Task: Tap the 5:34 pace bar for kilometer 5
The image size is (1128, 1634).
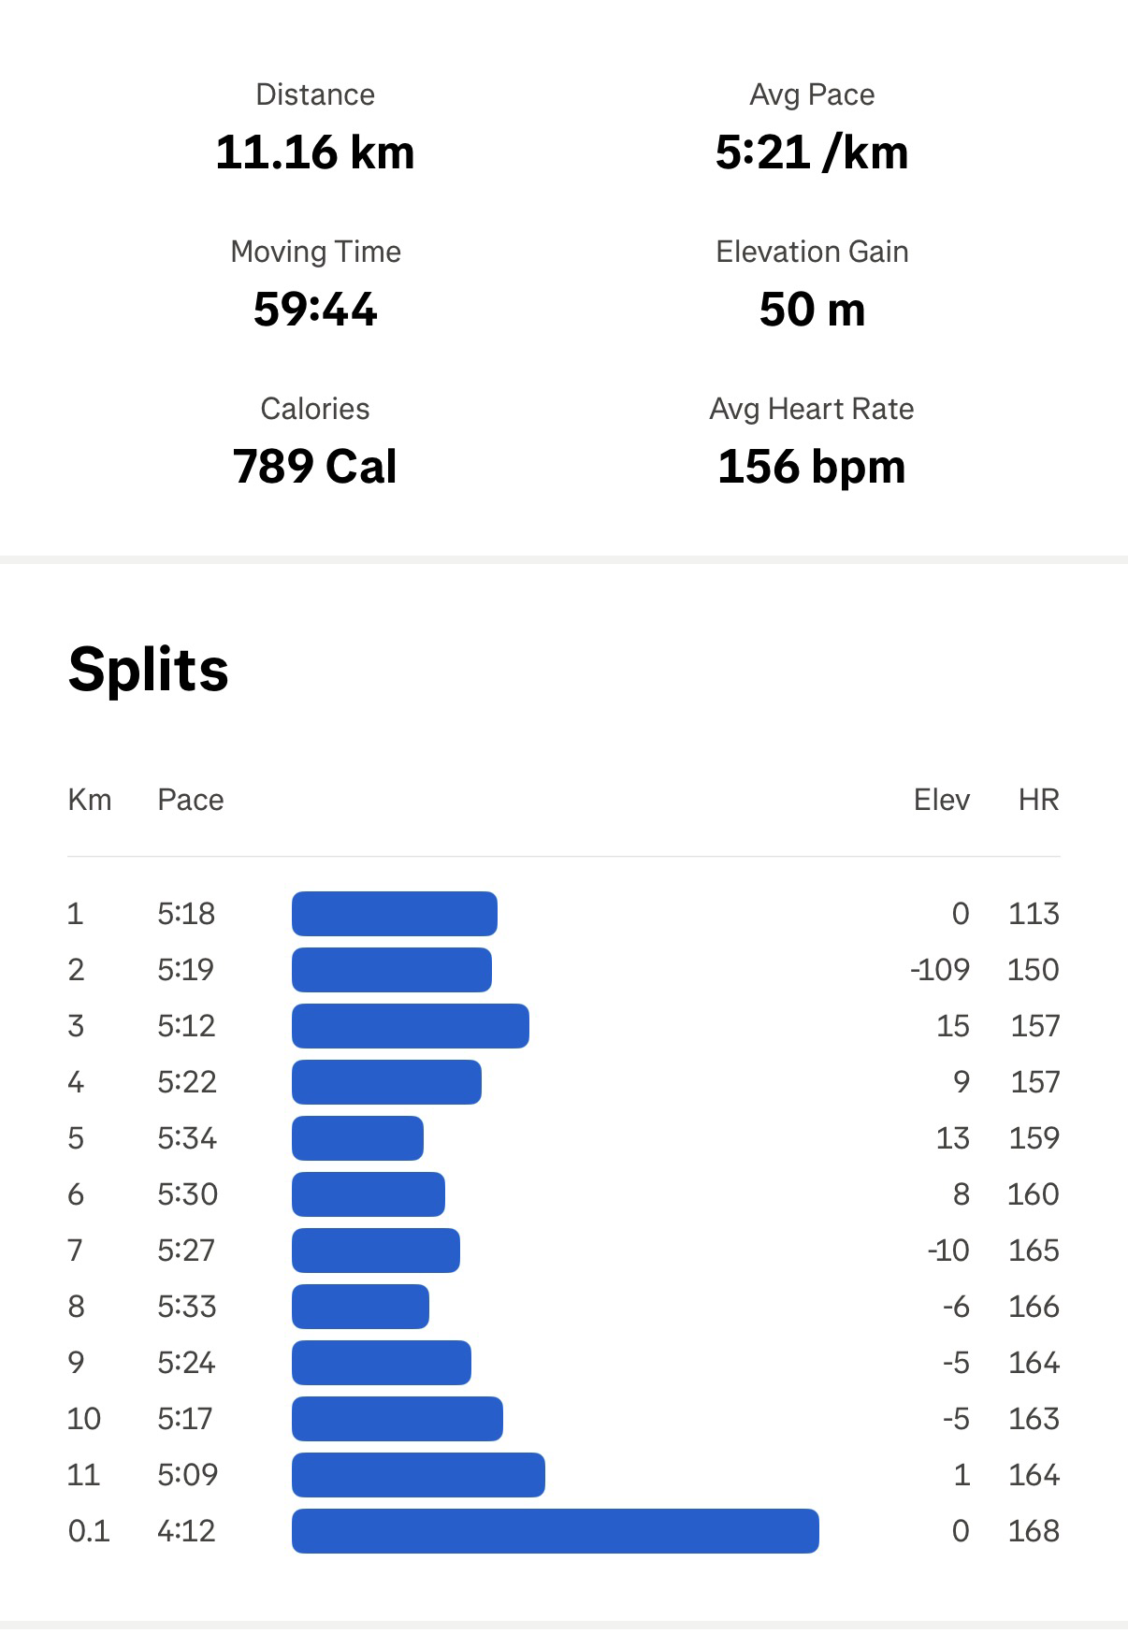Action: click(357, 1138)
